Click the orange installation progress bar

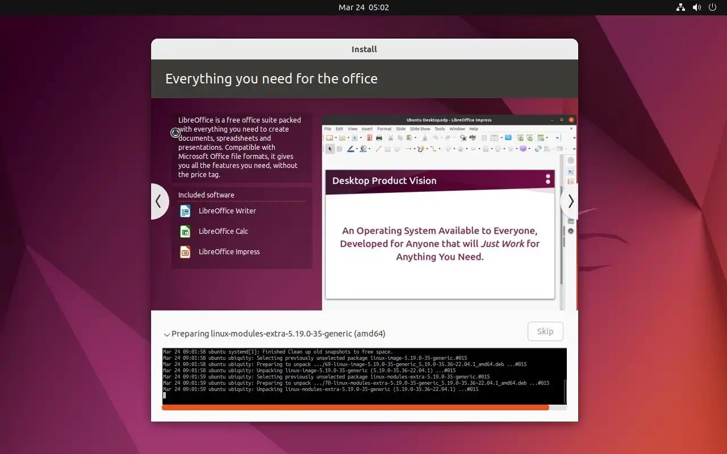coord(364,407)
